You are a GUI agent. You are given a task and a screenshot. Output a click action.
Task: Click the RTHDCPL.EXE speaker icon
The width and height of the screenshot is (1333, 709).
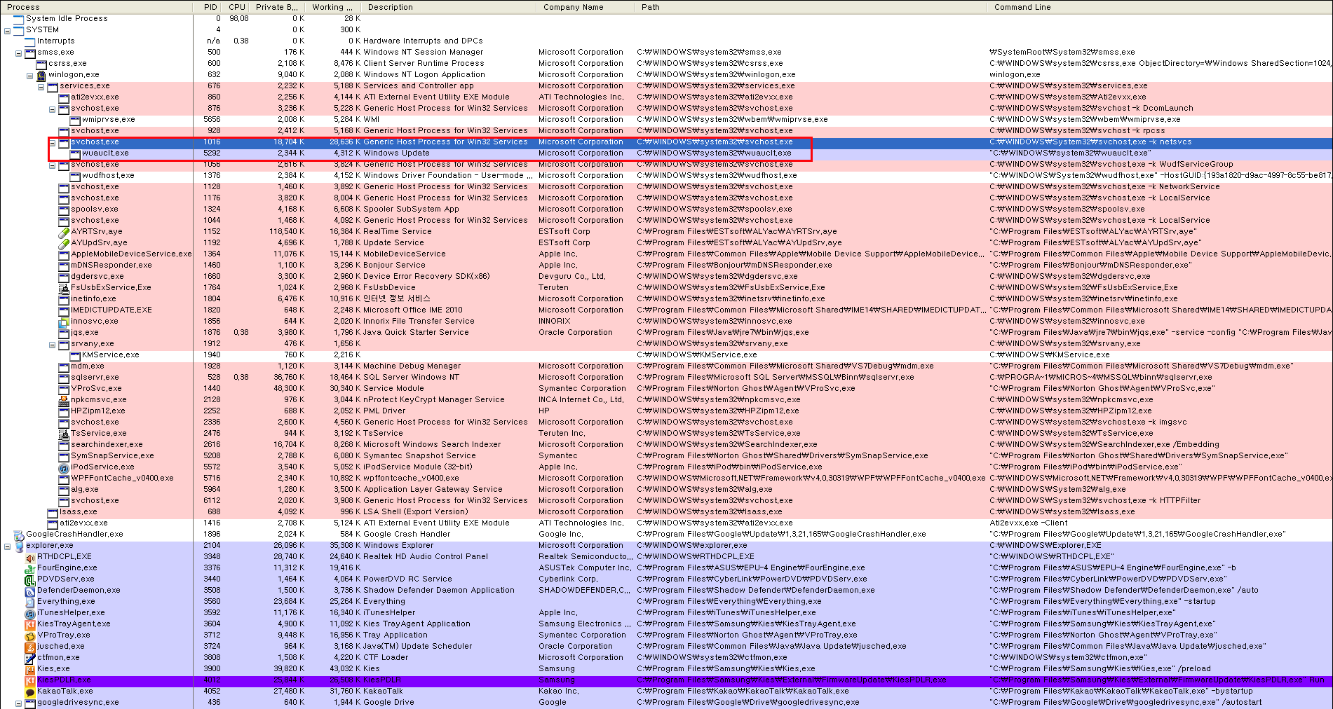(x=30, y=557)
